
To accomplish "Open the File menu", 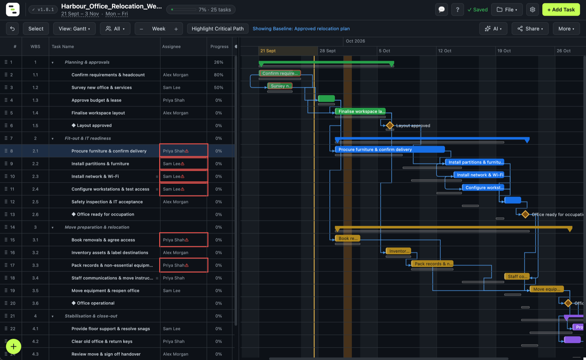I will [x=507, y=9].
